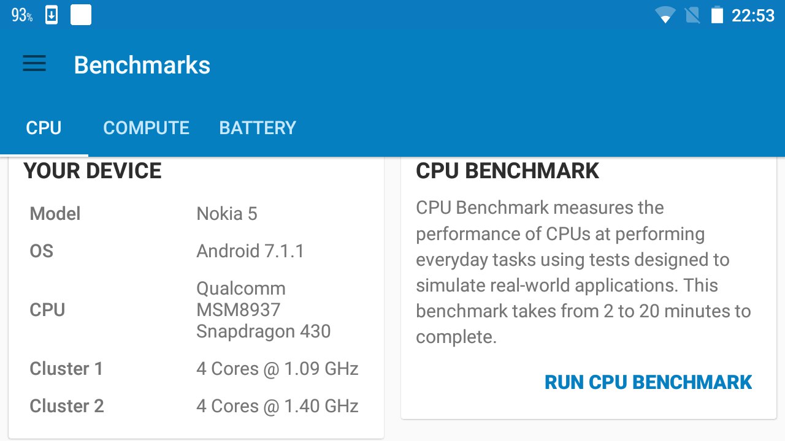The image size is (785, 441).
Task: Tap the Qualcomm MSM8937 Snapdragon 430 CPU value
Action: [264, 310]
